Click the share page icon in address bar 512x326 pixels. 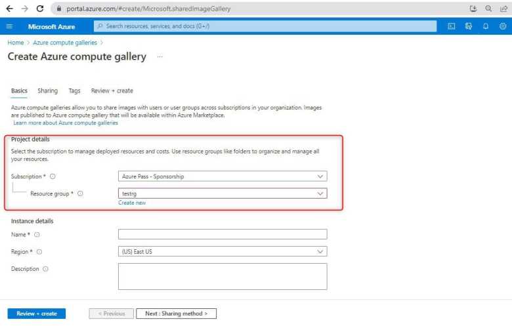point(503,9)
